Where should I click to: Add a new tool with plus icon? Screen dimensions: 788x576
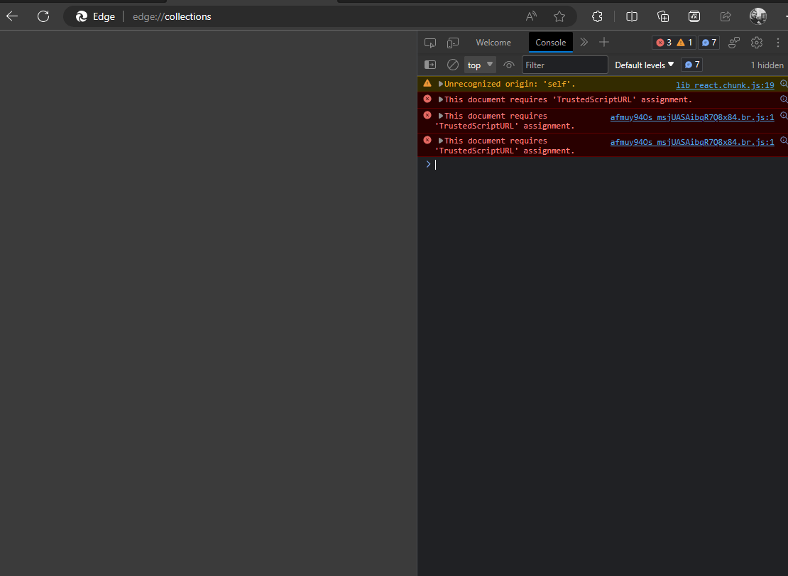(x=604, y=42)
